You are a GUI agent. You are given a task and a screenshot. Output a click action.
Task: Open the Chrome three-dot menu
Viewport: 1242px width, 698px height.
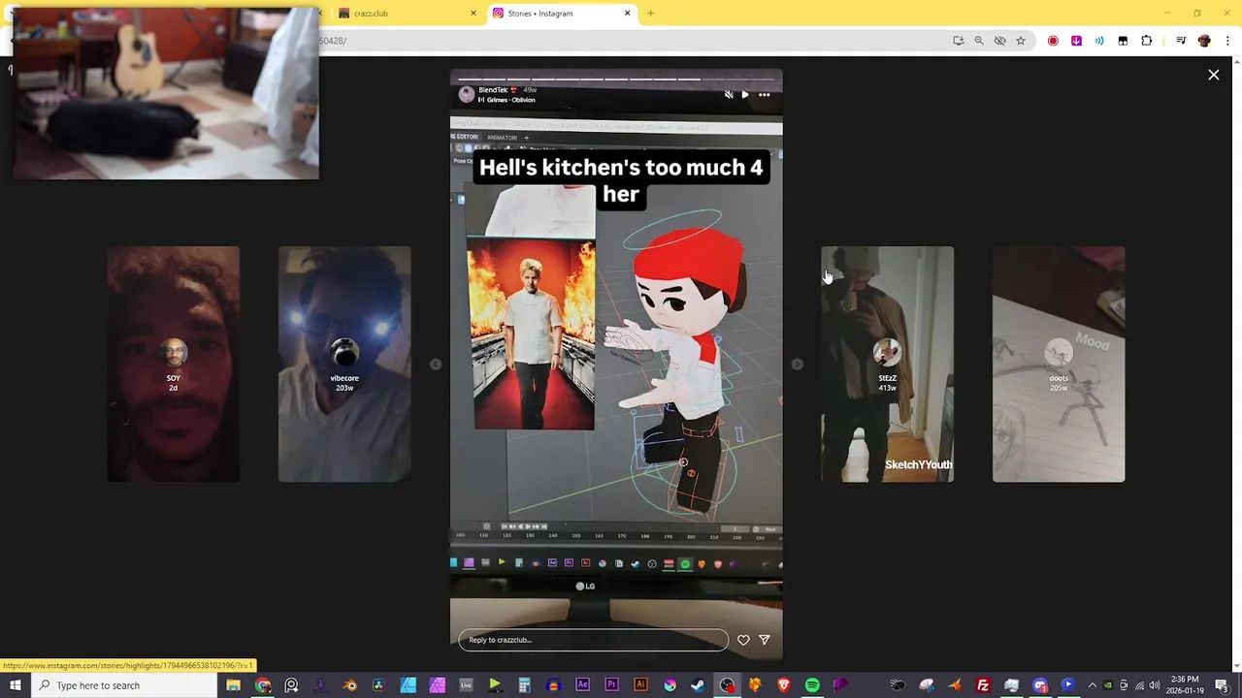(x=1227, y=41)
